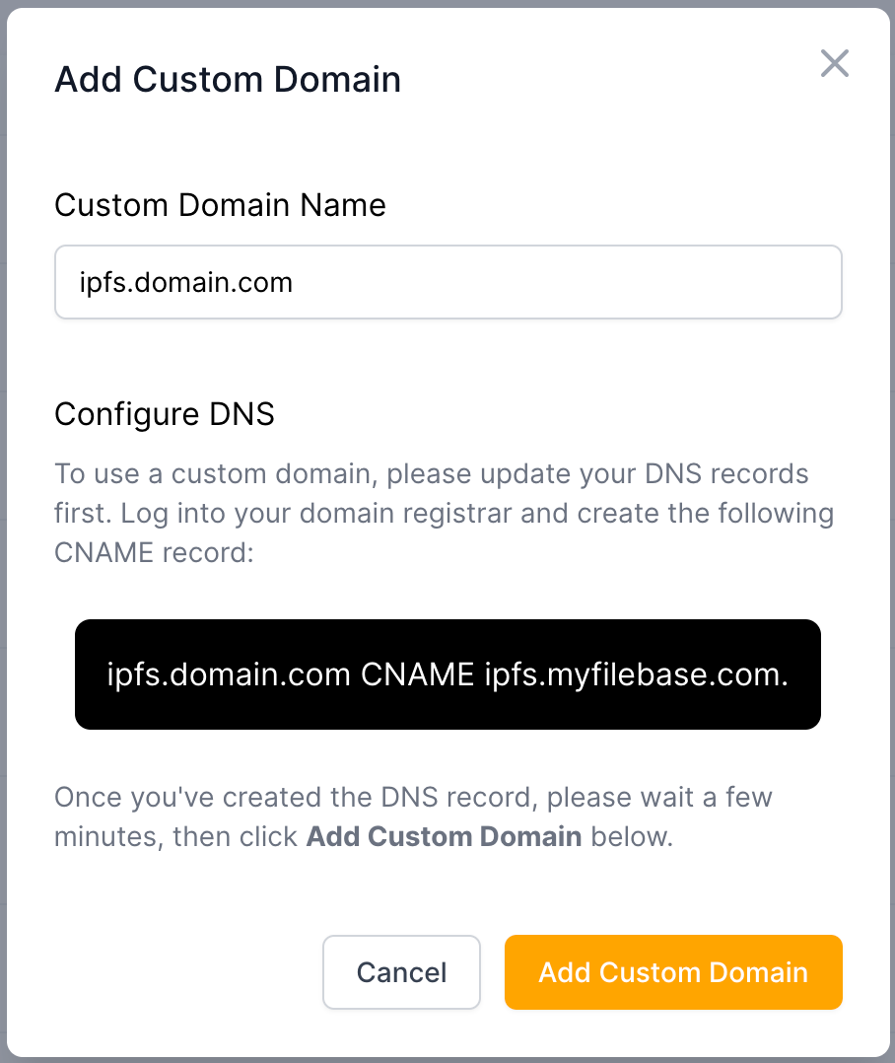This screenshot has width=895, height=1063.
Task: Click the 'To use a custom domain' paragraph
Action: pos(444,513)
